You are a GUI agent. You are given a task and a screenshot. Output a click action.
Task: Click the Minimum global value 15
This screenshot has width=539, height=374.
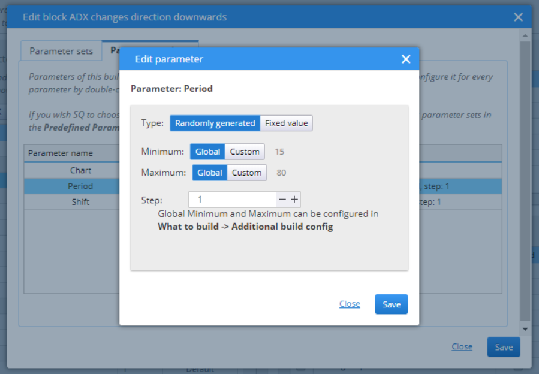pyautogui.click(x=279, y=152)
